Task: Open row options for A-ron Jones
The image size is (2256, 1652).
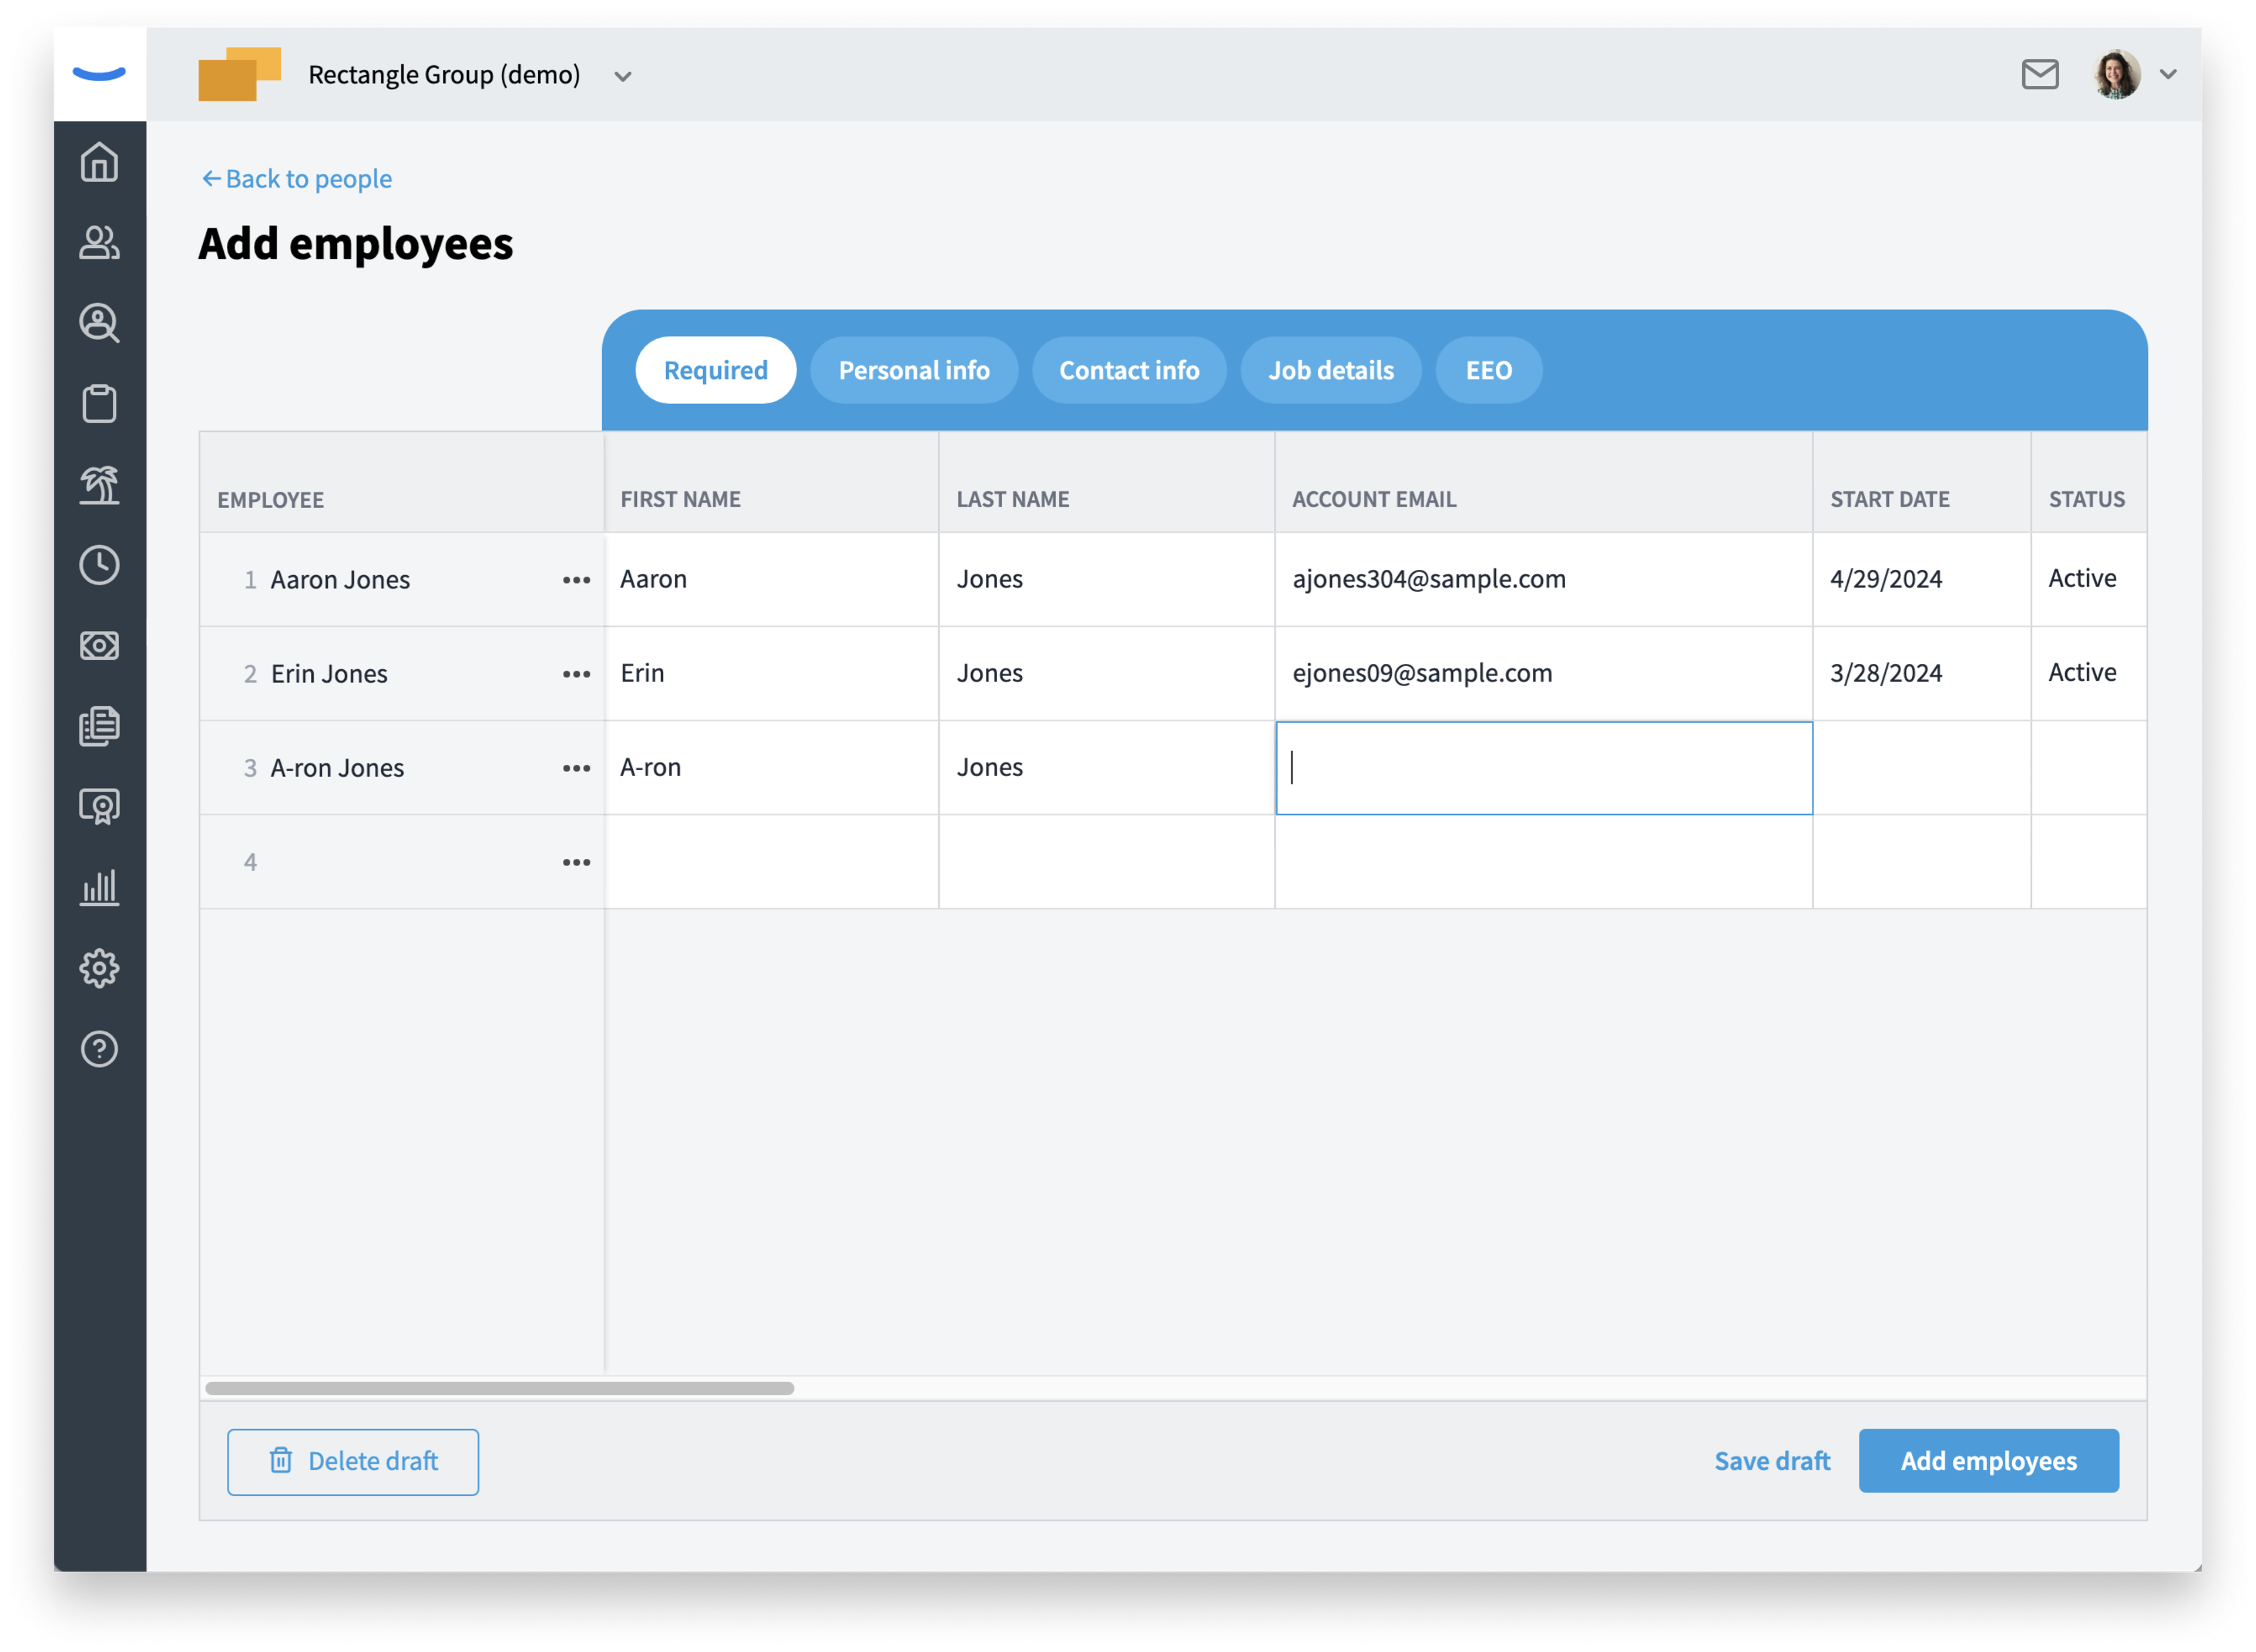Action: coord(576,768)
